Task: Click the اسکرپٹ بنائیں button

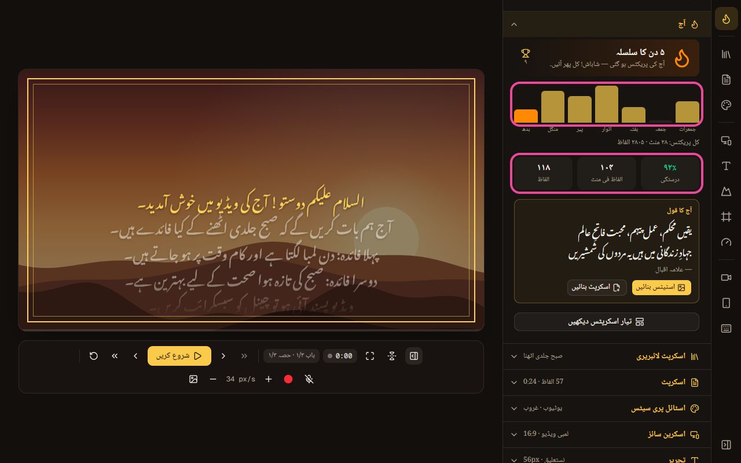Action: click(597, 288)
